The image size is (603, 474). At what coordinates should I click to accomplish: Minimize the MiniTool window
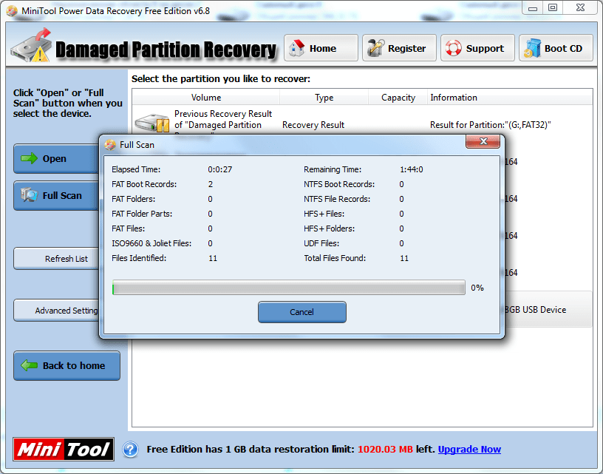(533, 8)
